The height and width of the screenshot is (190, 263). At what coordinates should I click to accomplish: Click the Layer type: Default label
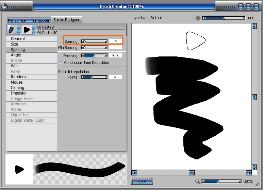pyautogui.click(x=147, y=18)
